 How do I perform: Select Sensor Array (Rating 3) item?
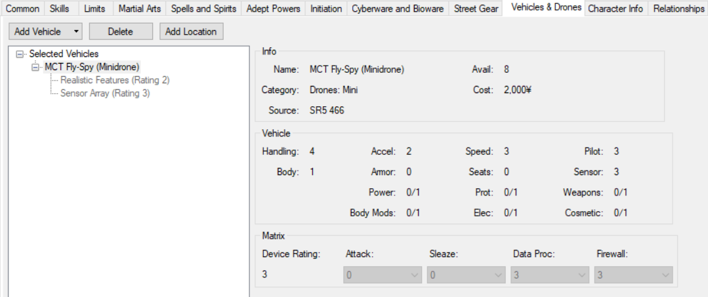105,94
